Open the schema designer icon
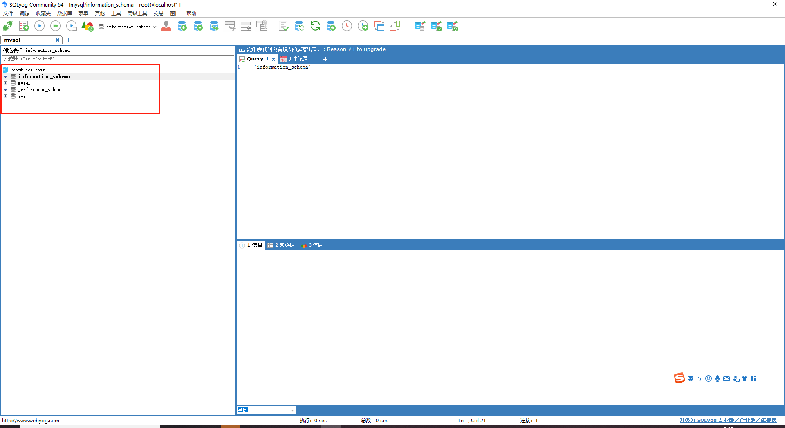The height and width of the screenshot is (428, 785). coord(395,26)
